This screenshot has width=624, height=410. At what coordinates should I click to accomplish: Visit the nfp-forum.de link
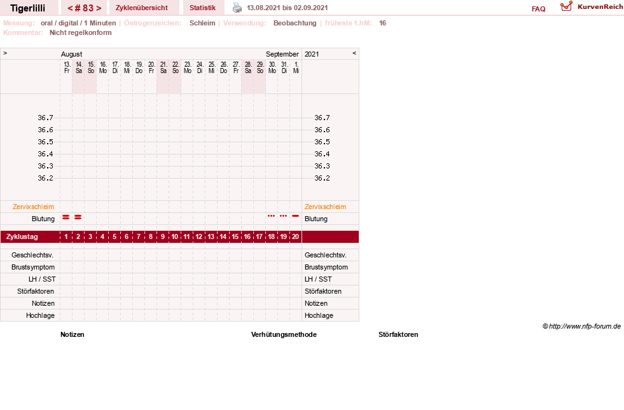pyautogui.click(x=585, y=326)
